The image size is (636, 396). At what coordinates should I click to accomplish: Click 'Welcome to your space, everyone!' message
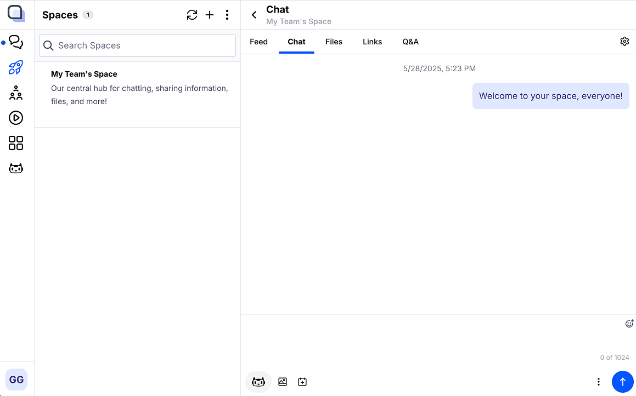pos(550,96)
